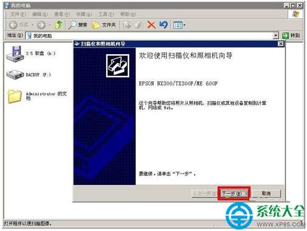Select the 3.5 floppy drive A:
This screenshot has width=307, height=231.
coord(30,53)
